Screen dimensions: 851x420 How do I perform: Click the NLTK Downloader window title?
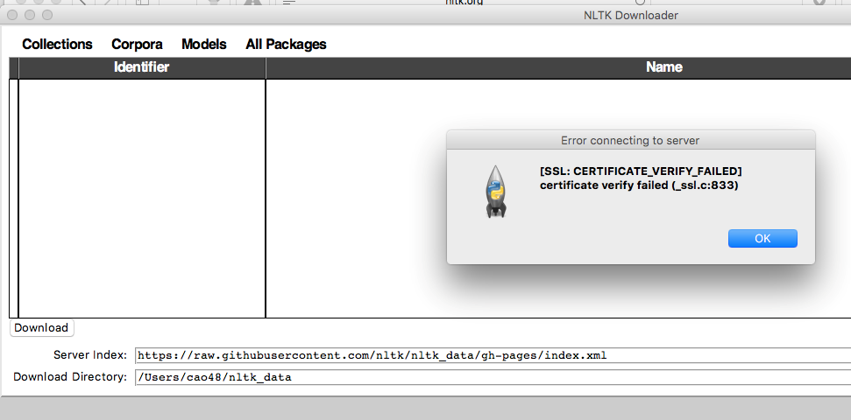pos(630,15)
